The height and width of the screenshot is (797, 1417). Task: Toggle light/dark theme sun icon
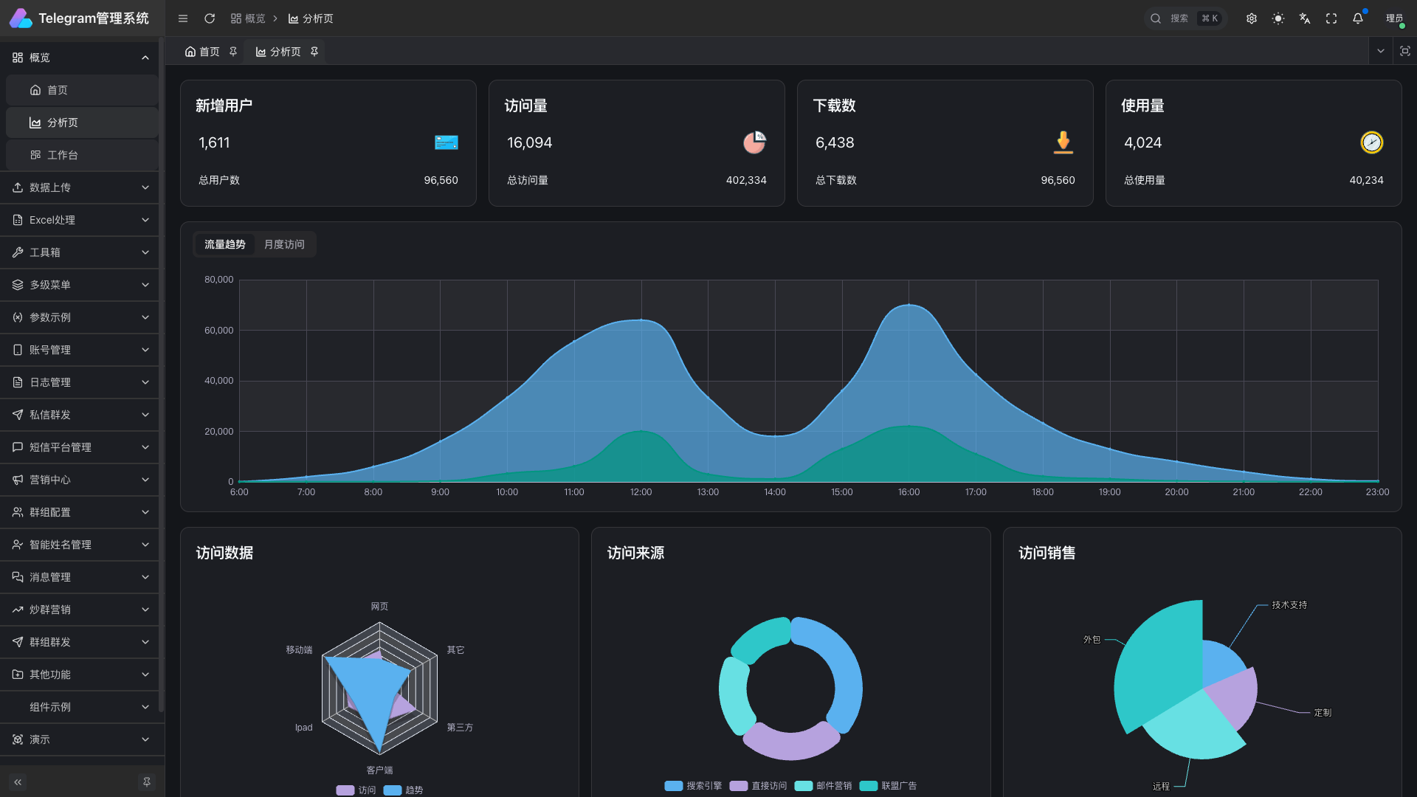pos(1278,18)
